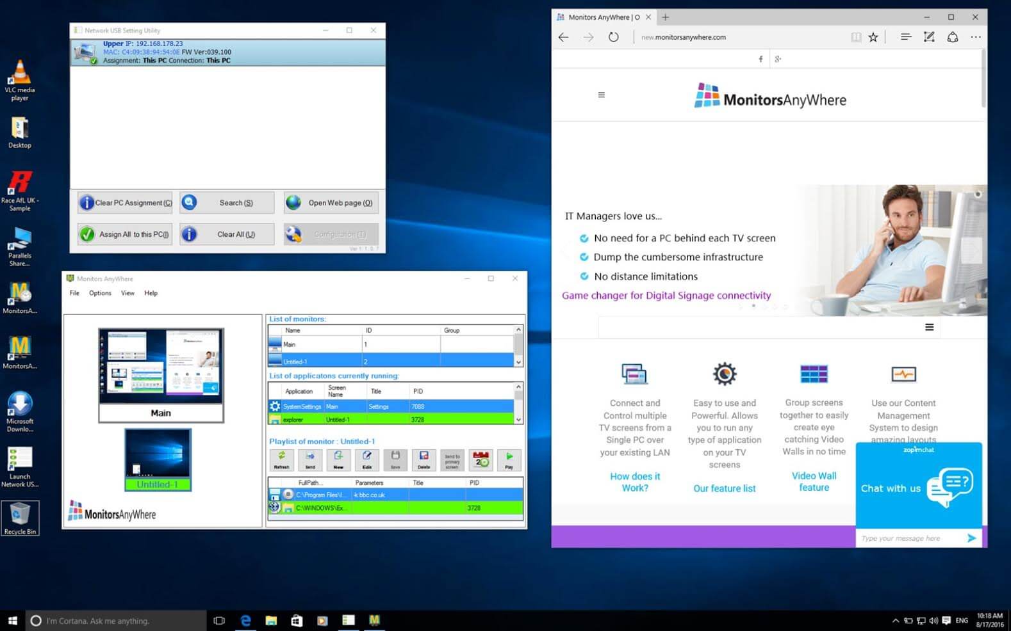Select the Main monitor thumbnail

161,375
